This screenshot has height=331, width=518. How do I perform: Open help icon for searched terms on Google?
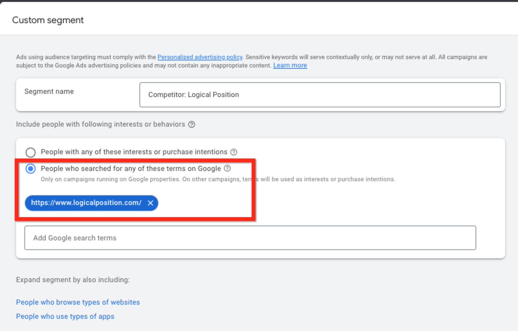(x=227, y=169)
